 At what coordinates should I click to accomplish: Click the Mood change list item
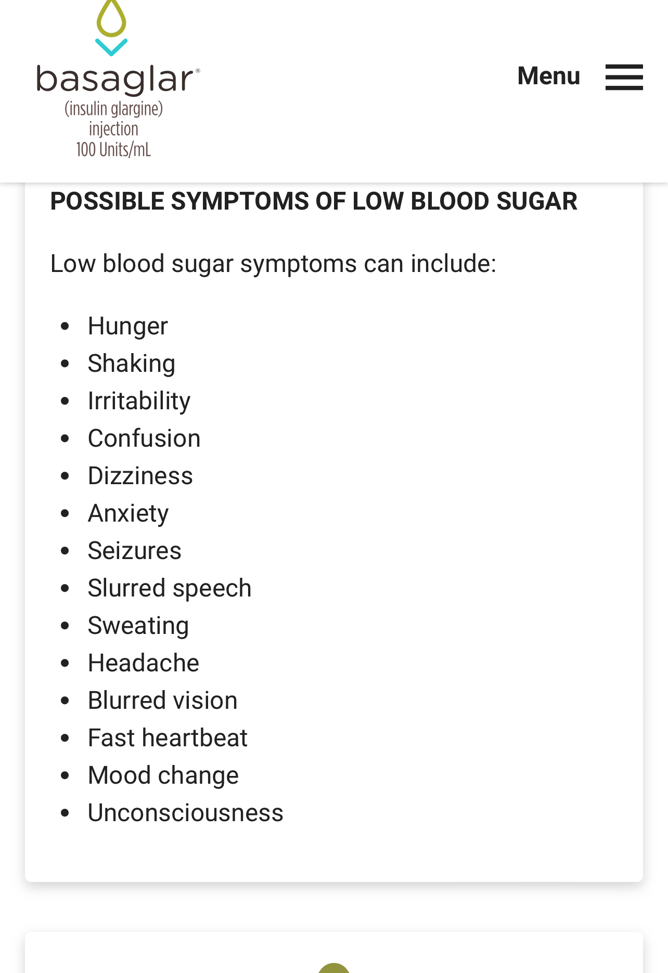pyautogui.click(x=163, y=775)
